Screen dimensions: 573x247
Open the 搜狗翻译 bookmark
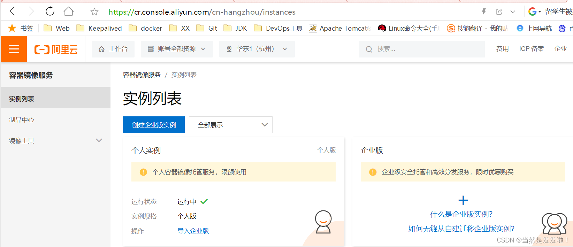[477, 28]
